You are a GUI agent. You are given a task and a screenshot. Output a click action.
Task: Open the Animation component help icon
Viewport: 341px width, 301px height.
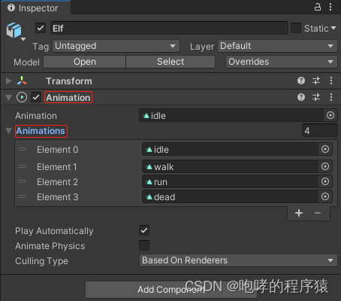(x=301, y=97)
